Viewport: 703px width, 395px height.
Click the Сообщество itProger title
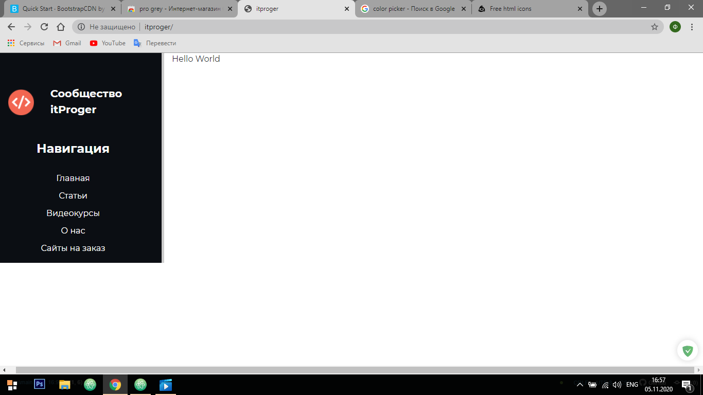[86, 101]
